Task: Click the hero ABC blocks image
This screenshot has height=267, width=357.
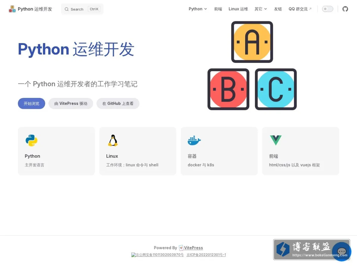Action: tap(252, 66)
